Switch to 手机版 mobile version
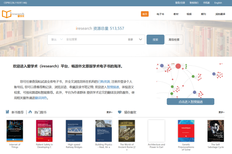 pyautogui.click(x=207, y=3)
